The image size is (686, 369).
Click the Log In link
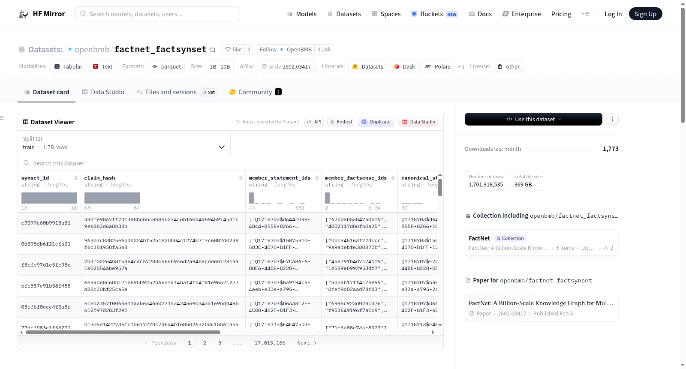click(613, 14)
